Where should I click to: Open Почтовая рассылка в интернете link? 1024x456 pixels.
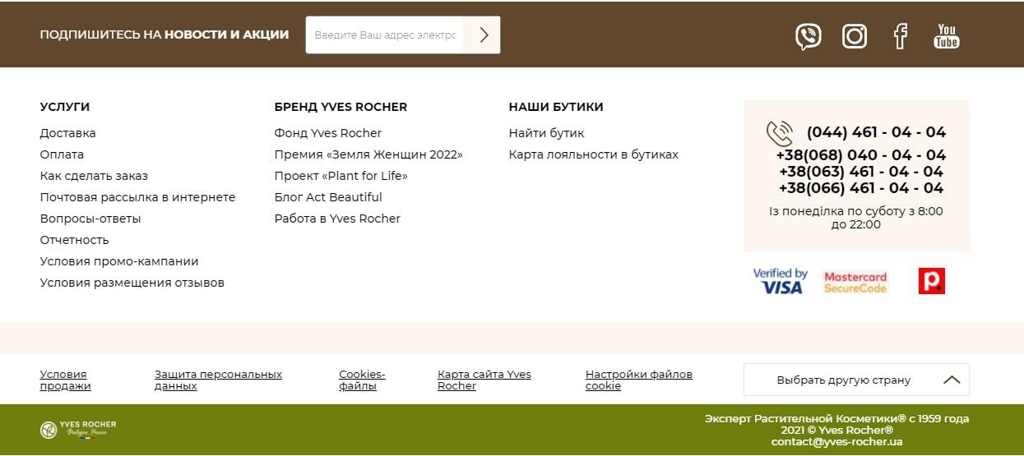point(137,197)
